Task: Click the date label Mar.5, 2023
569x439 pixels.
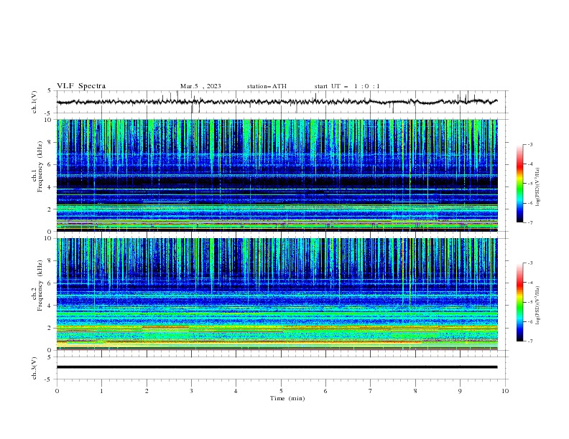Action: point(200,86)
